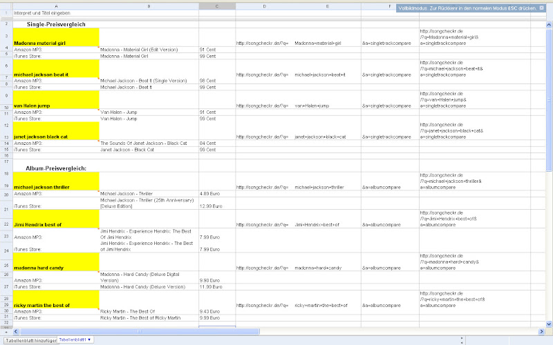Select cell 'Madonna - Hard Candy (Deluxe Version)'
Image resolution: width=553 pixels, height=345 pixels.
pyautogui.click(x=149, y=287)
